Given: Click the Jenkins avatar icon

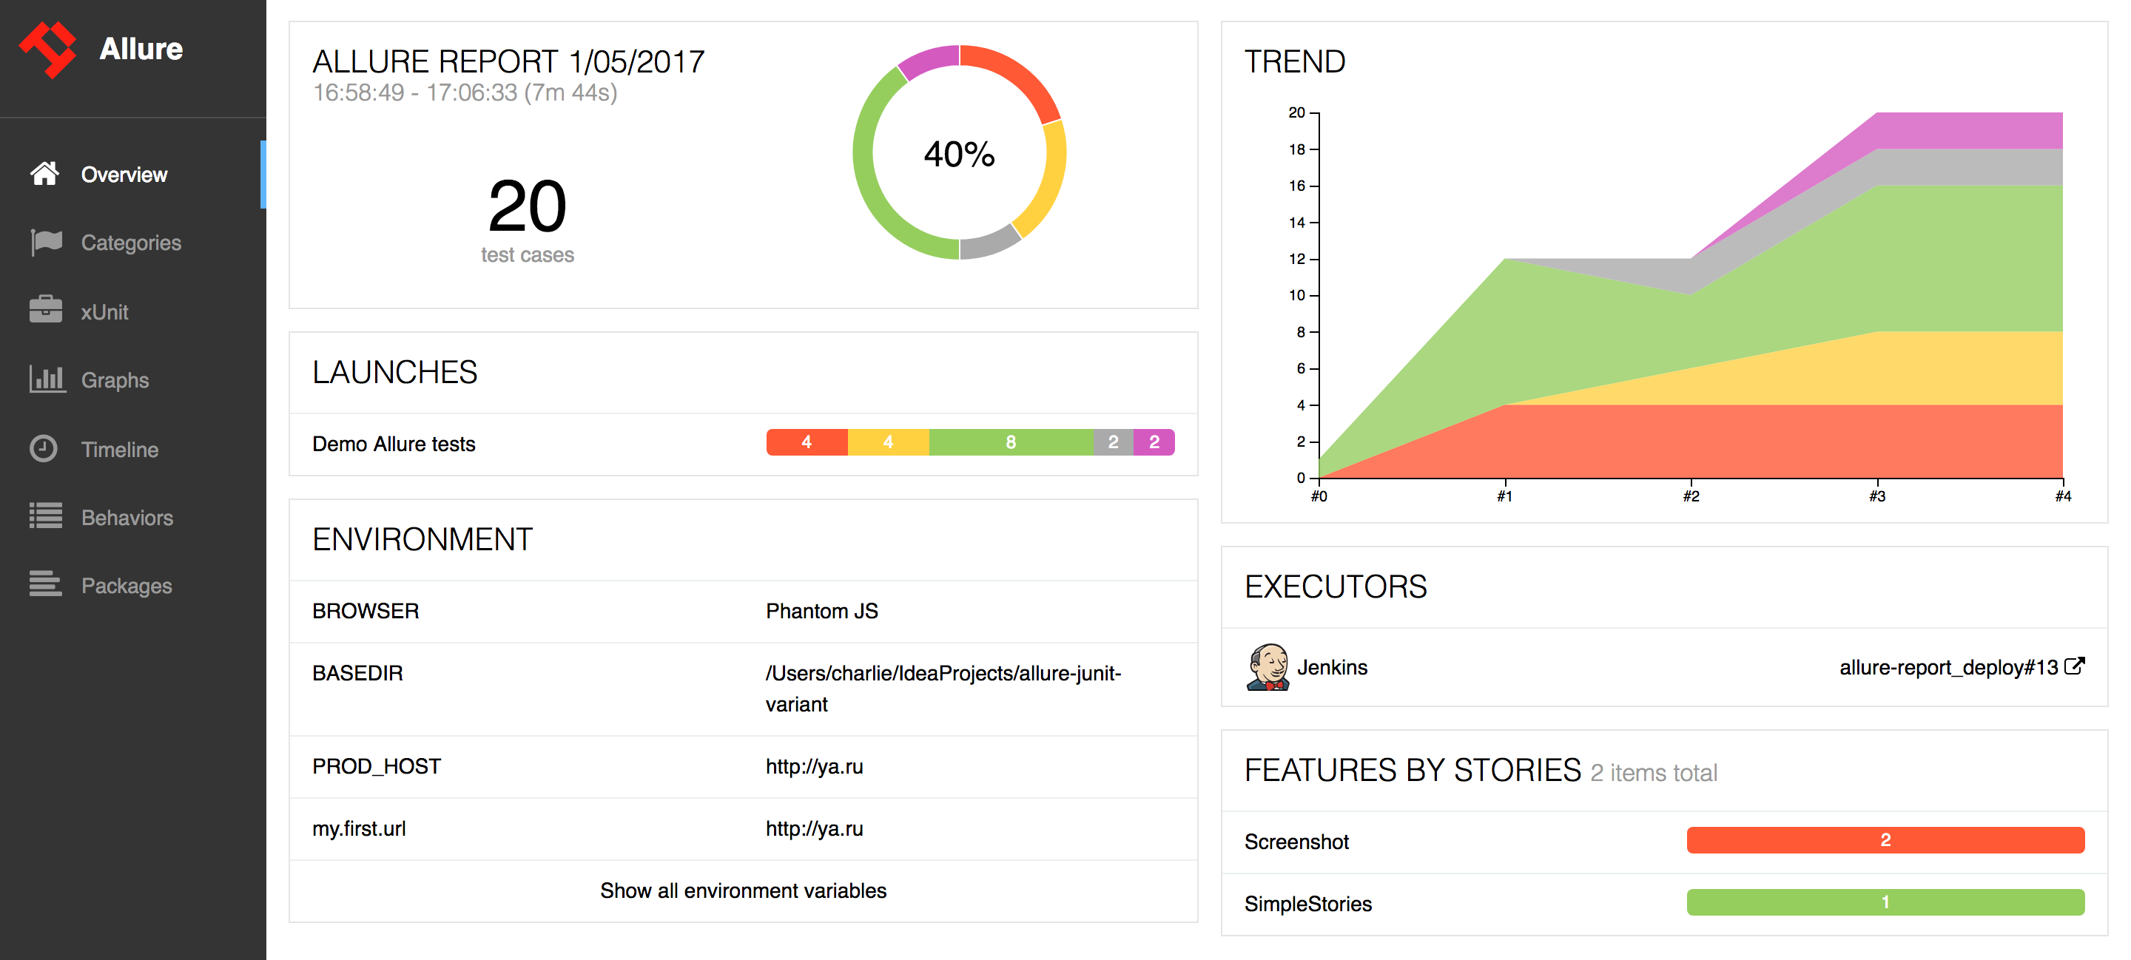Looking at the screenshot, I should [x=1268, y=667].
